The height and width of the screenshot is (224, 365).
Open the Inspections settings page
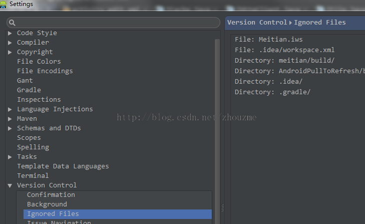pos(39,100)
